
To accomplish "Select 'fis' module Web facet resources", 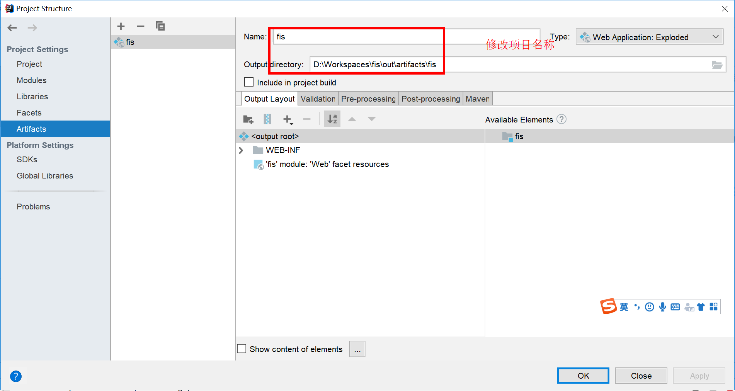I will coord(360,164).
